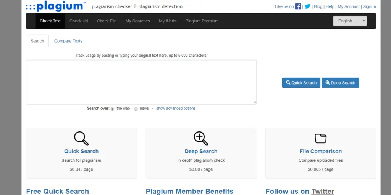Click the Quick Search magnifier card icon
Screen dimensions: 391x195
pyautogui.click(x=81, y=139)
